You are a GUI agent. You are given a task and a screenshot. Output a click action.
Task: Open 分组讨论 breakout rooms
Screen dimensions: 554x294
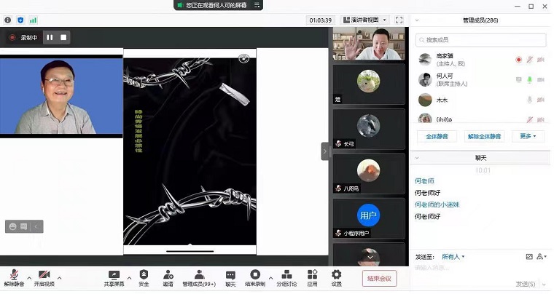tap(287, 275)
